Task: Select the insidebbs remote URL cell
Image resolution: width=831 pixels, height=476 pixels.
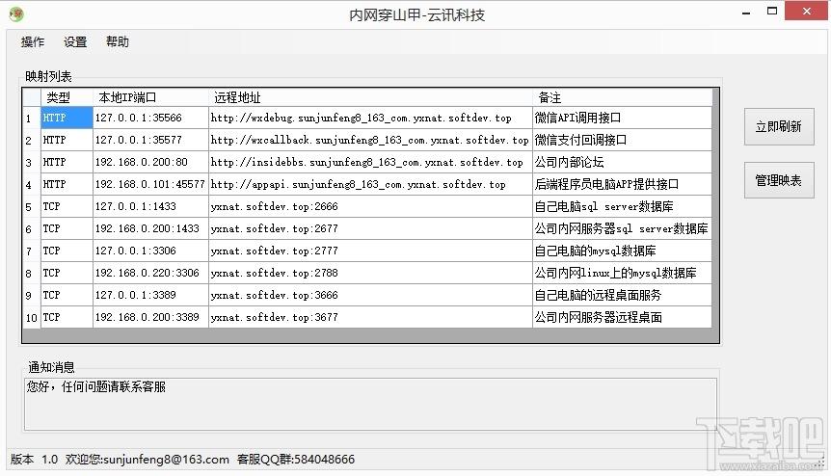Action: coord(370,162)
